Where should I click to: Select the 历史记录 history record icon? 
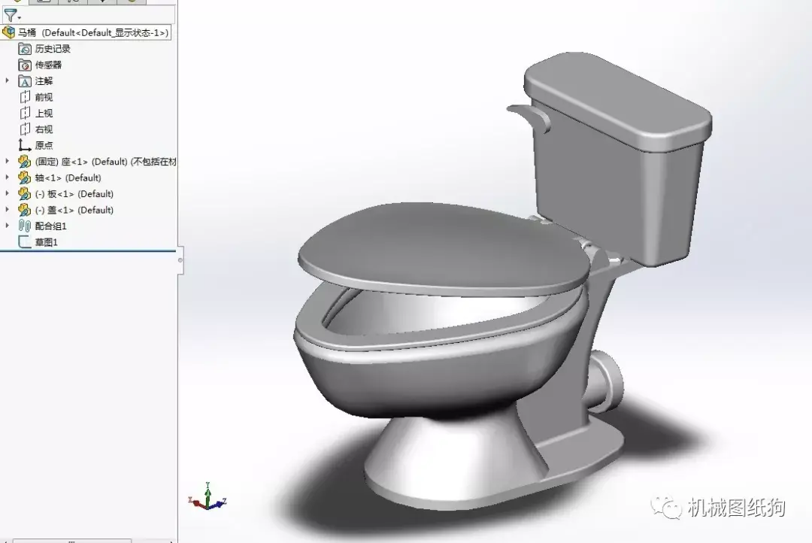click(x=24, y=48)
